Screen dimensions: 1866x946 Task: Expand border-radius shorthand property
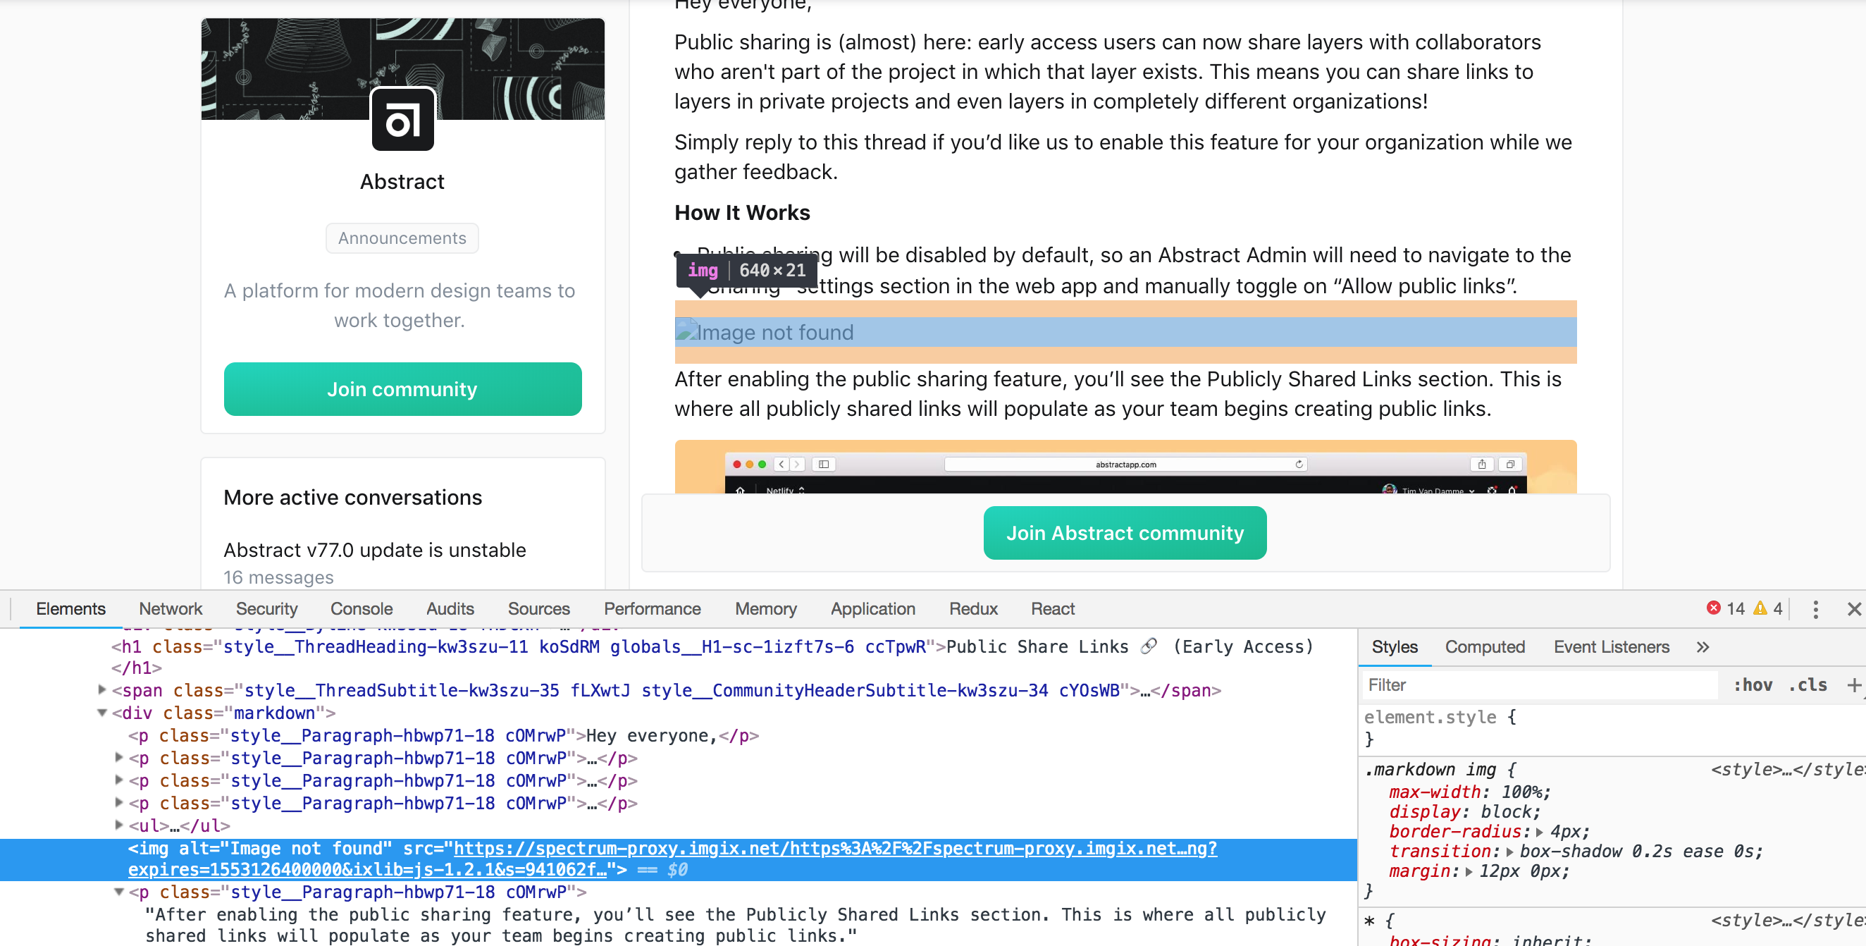(x=1539, y=832)
